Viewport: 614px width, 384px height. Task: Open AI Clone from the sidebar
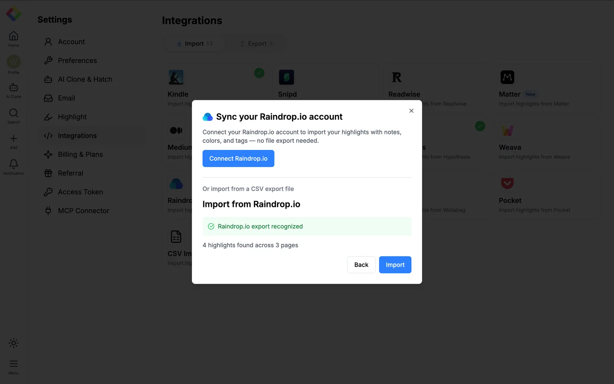pos(13,91)
